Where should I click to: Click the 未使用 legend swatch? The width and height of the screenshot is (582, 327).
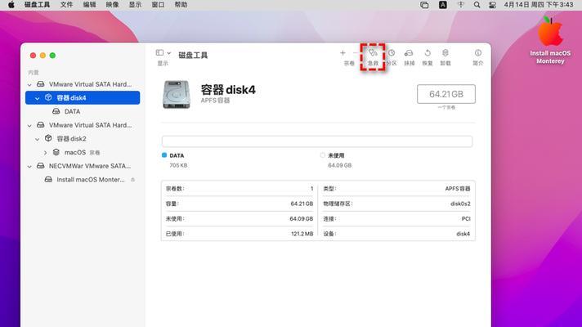(x=323, y=155)
